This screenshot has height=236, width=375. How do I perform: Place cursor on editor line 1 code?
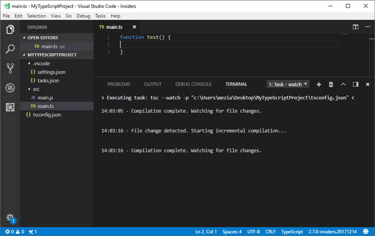tap(145, 37)
